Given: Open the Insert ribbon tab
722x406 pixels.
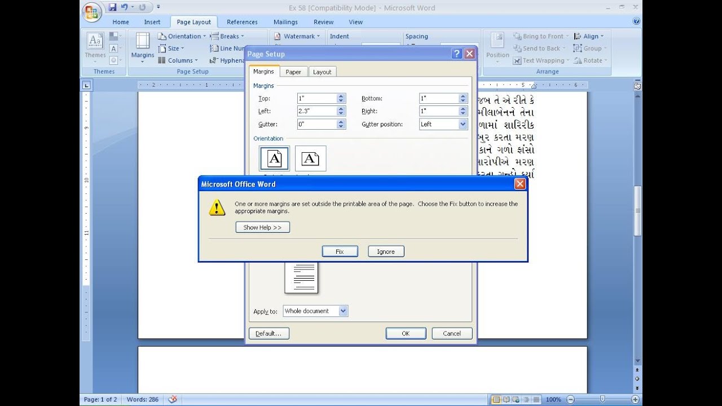Looking at the screenshot, I should point(152,22).
